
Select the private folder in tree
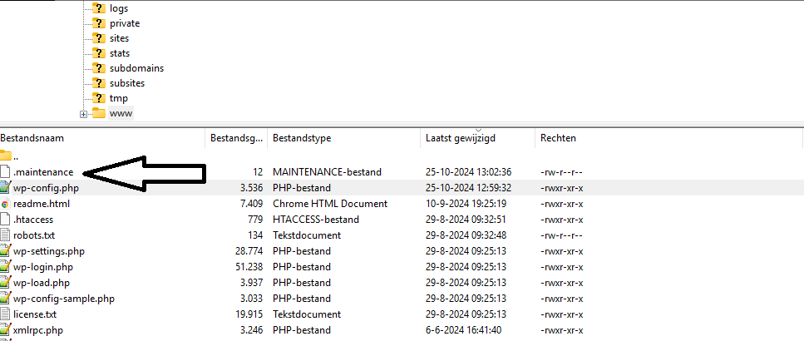(125, 23)
